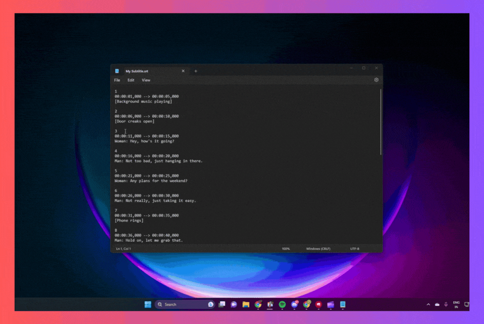This screenshot has width=484, height=324.
Task: Click timestamp "00:00:36,000 --> 00:00:40,000"
Action: coord(147,236)
